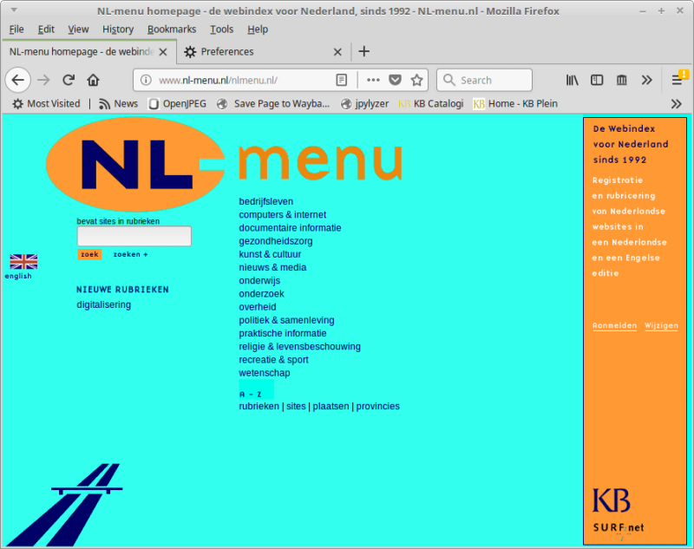Viewport: 694px width, 549px height.
Task: Toggle Reader View in address bar
Action: tap(342, 80)
